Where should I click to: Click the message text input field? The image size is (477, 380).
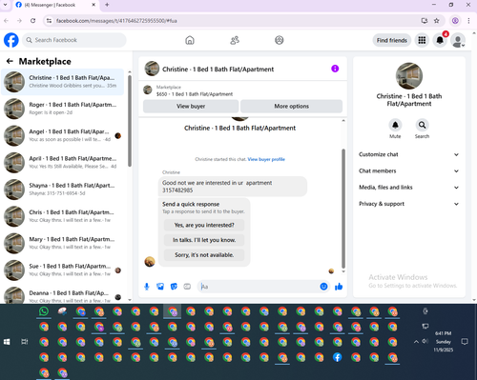[x=259, y=287]
